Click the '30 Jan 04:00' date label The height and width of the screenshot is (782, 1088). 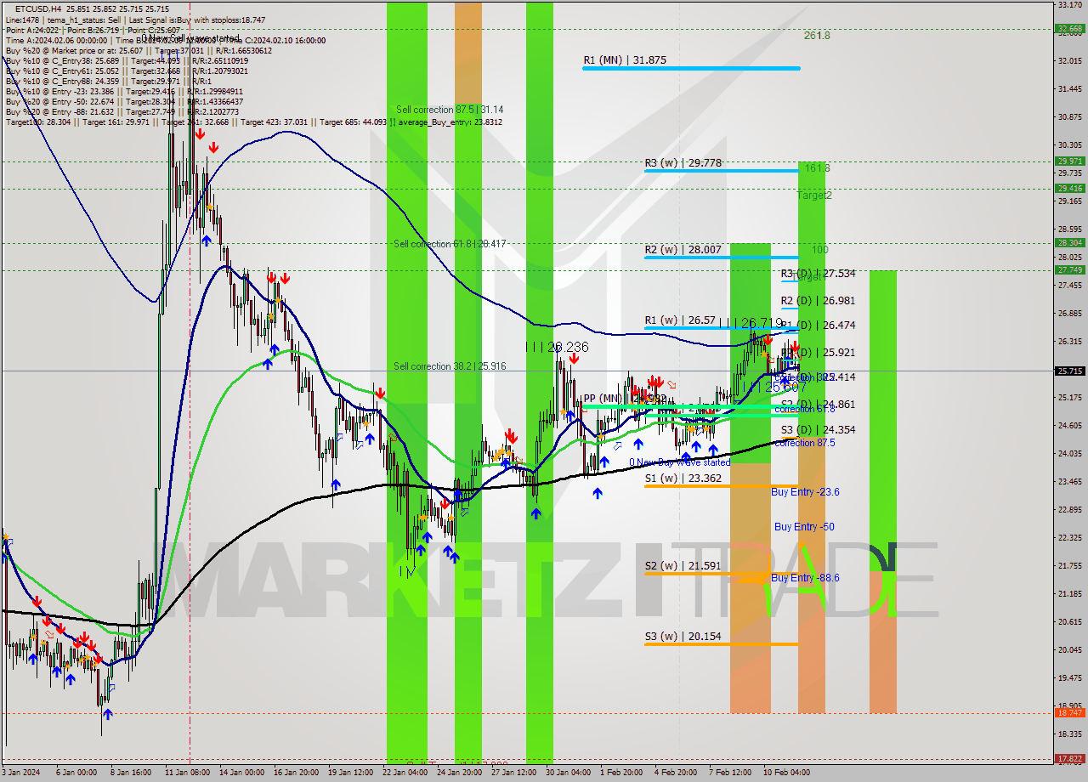568,773
